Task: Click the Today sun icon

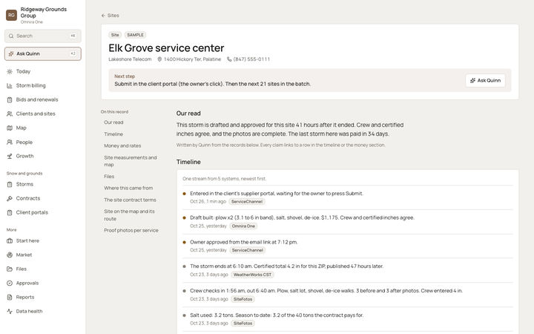Action: point(10,71)
